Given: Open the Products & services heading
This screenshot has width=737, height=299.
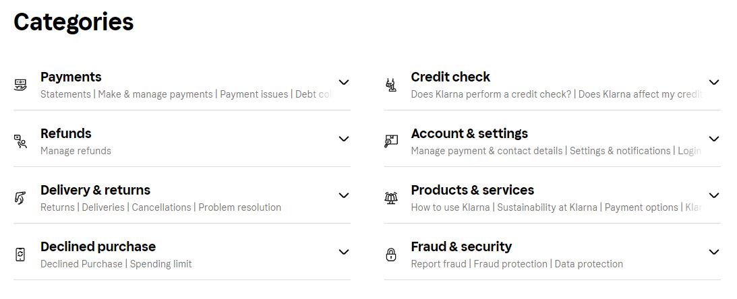Looking at the screenshot, I should coord(472,190).
